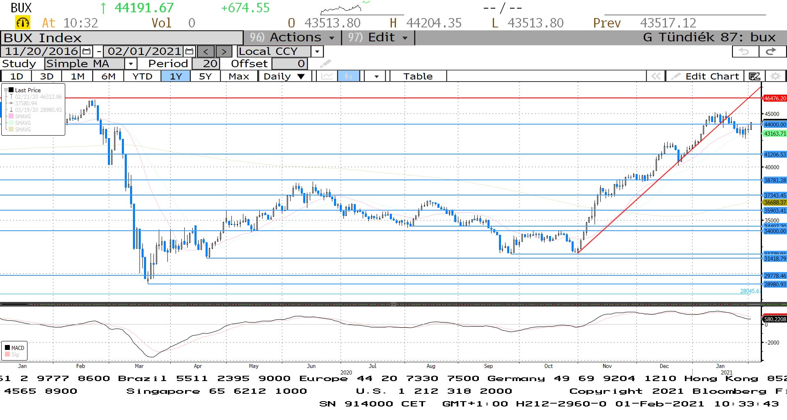Click the BUX Index security field
This screenshot has width=787, height=420.
[122, 38]
